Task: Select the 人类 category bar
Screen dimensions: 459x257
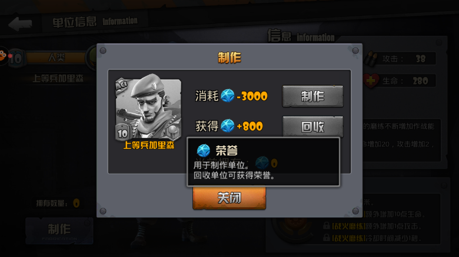Action: coord(56,58)
